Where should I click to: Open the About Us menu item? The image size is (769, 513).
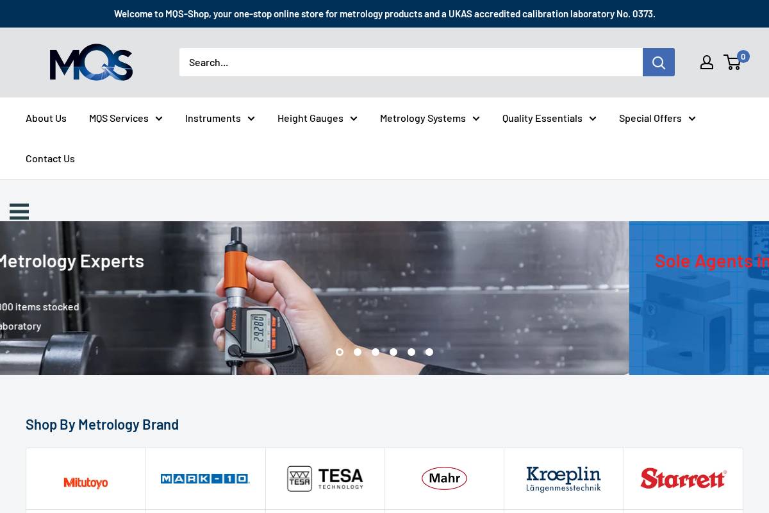[45, 118]
